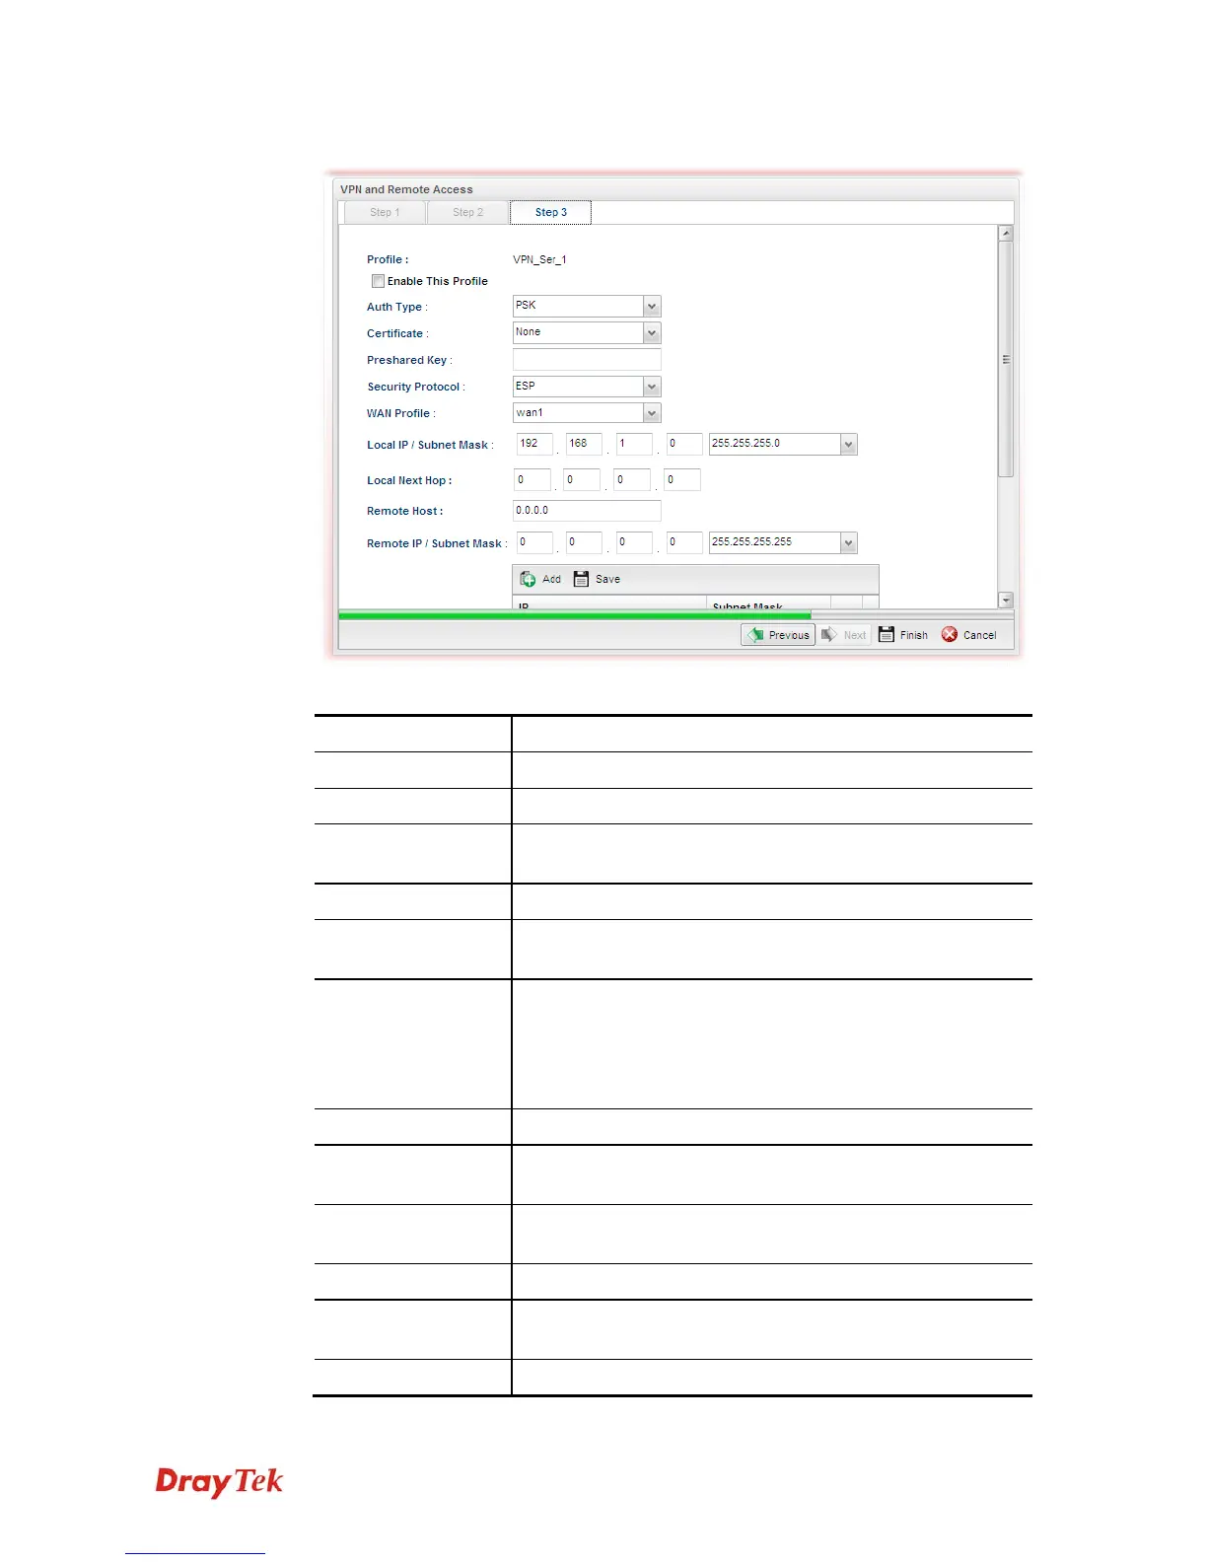Image resolution: width=1207 pixels, height=1562 pixels.
Task: Click the VPN_Ser_1 profile name text
Action: [x=539, y=259]
